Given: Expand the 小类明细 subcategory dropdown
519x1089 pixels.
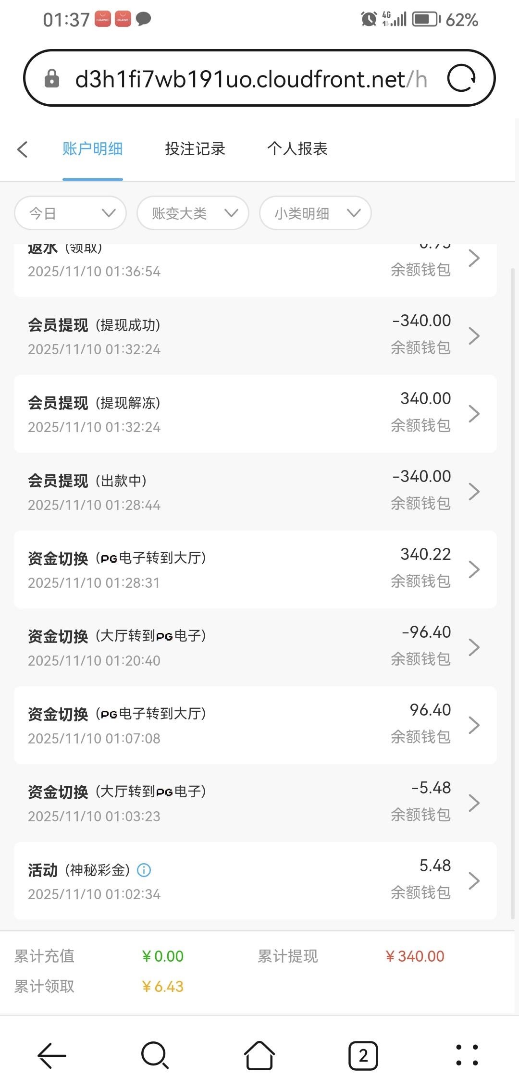Looking at the screenshot, I should pyautogui.click(x=315, y=213).
